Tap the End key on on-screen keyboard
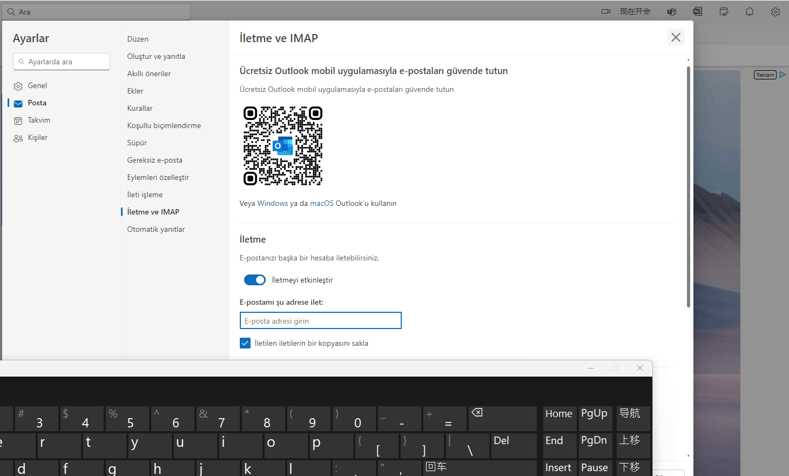789x476 pixels. 559,446
